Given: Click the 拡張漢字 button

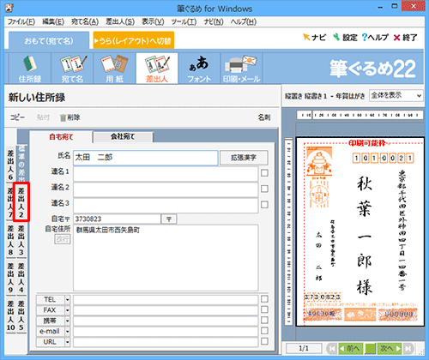Looking at the screenshot, I should [x=244, y=158].
